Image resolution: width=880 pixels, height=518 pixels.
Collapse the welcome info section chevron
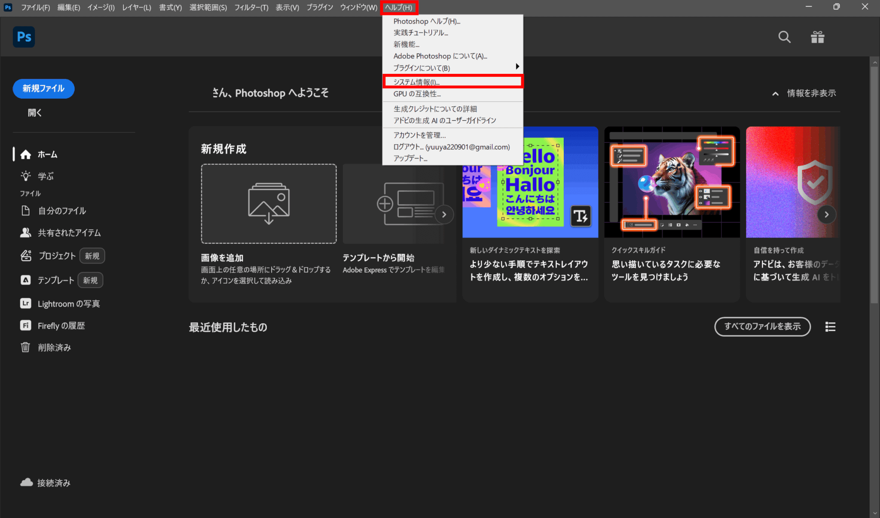click(775, 94)
